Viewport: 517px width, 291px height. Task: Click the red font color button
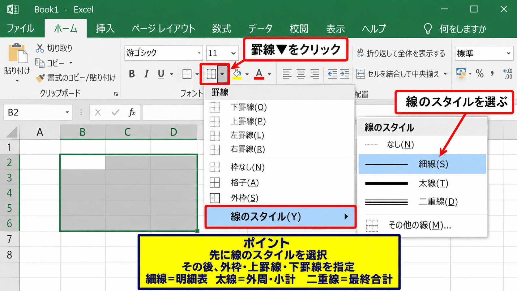259,74
